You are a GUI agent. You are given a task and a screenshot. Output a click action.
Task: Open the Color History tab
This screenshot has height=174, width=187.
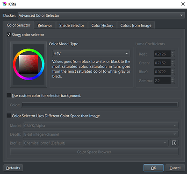click(x=102, y=26)
